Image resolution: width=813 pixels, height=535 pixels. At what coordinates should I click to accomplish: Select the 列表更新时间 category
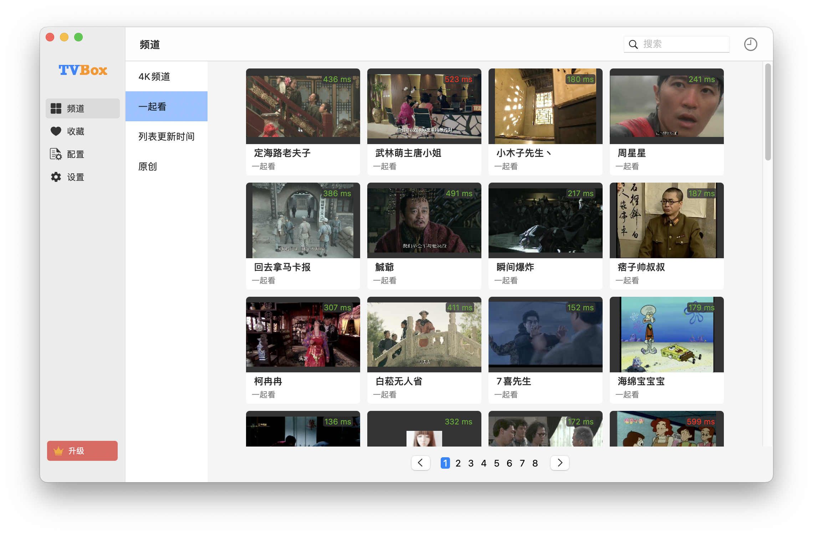click(x=166, y=136)
